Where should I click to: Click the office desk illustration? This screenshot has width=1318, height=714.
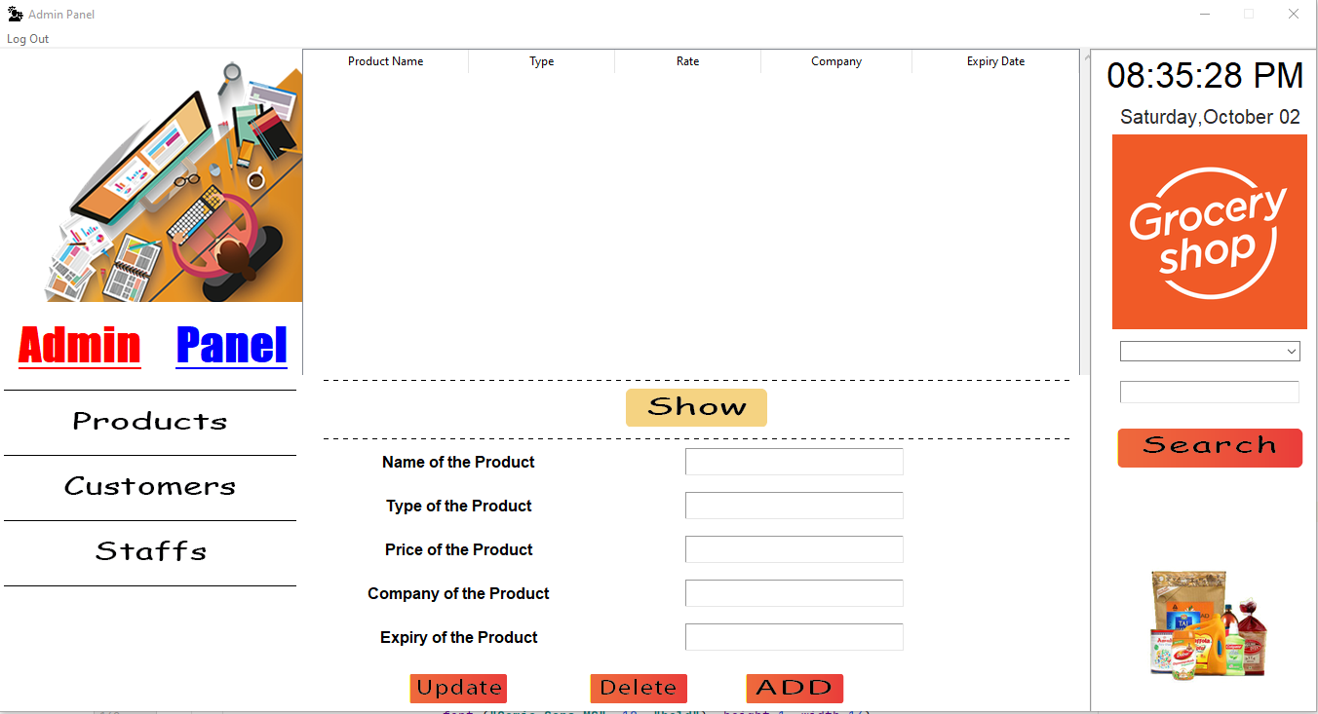(x=174, y=181)
